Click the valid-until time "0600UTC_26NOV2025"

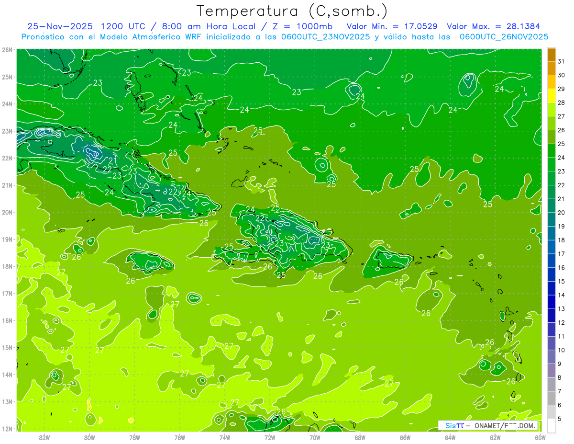[504, 37]
